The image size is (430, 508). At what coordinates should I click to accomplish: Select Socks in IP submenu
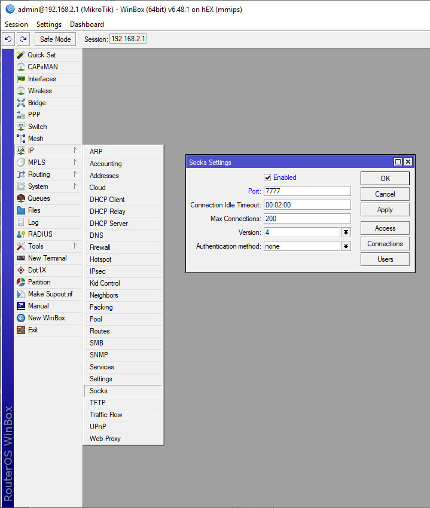123,391
